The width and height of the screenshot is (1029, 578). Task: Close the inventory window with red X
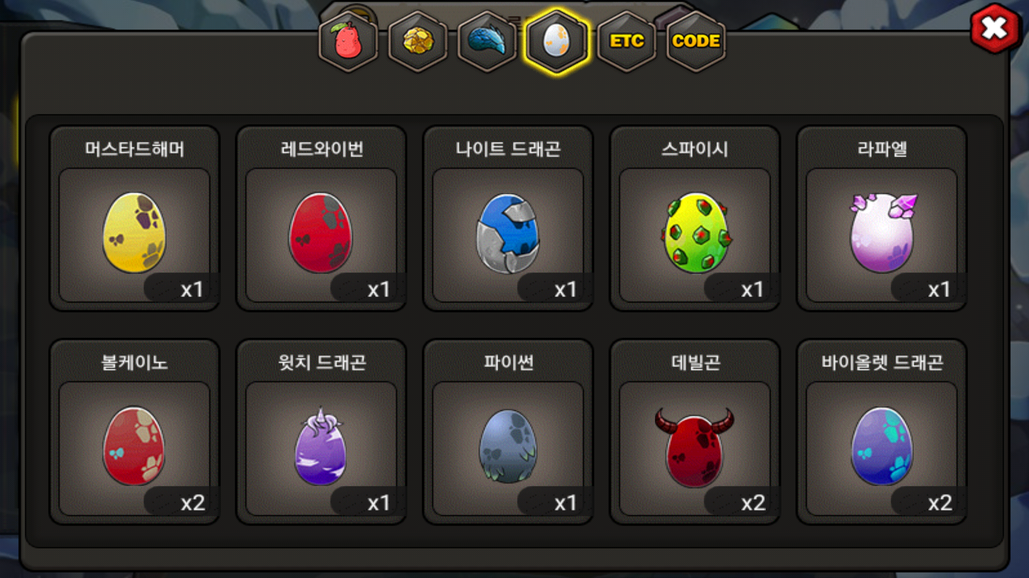click(x=995, y=29)
